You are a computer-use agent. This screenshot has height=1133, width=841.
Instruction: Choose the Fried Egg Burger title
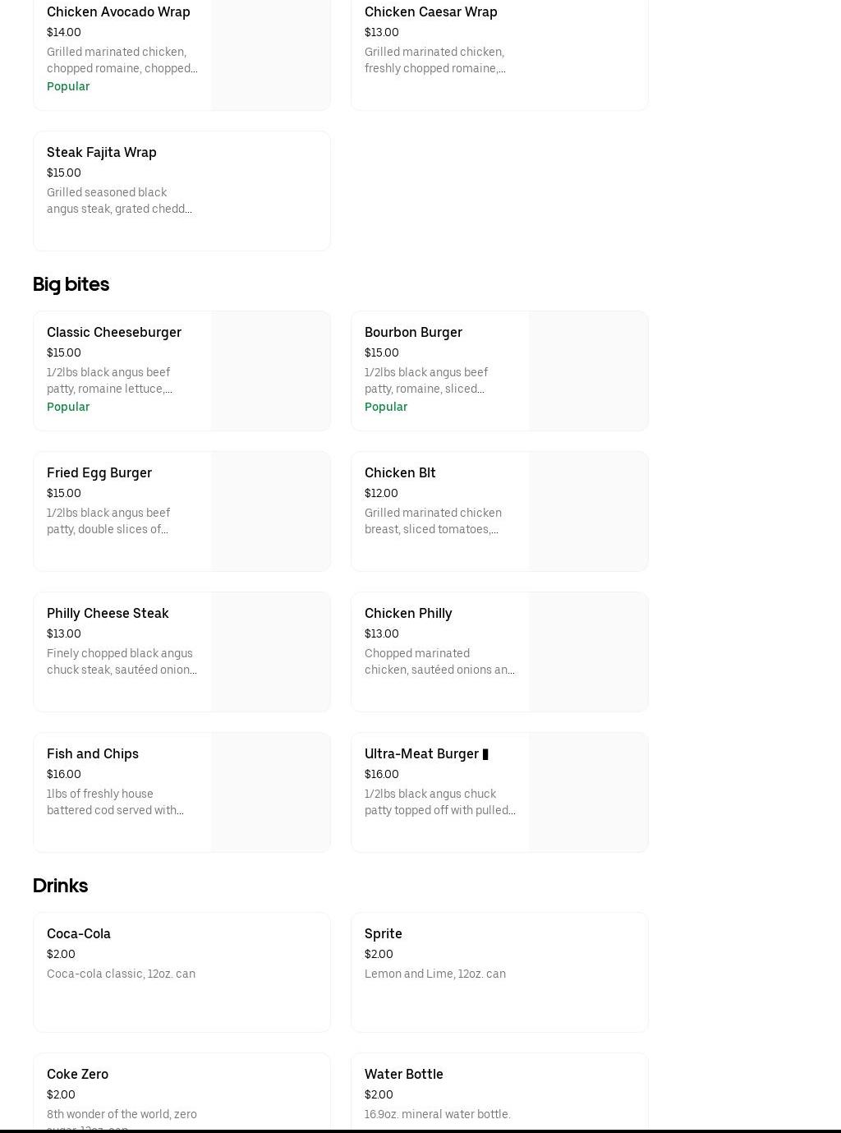[99, 473]
